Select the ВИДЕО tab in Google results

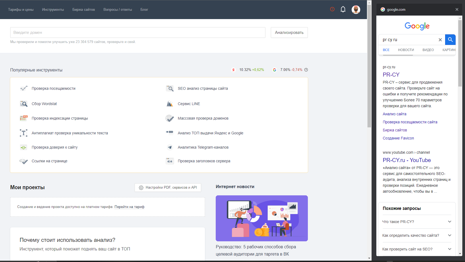pos(428,50)
